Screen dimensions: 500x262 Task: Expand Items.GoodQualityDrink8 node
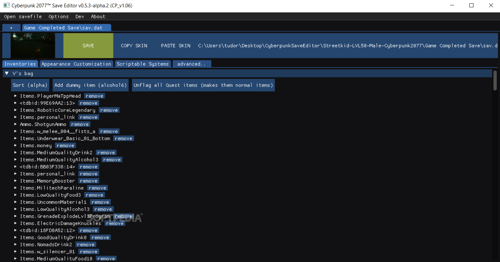point(16,237)
